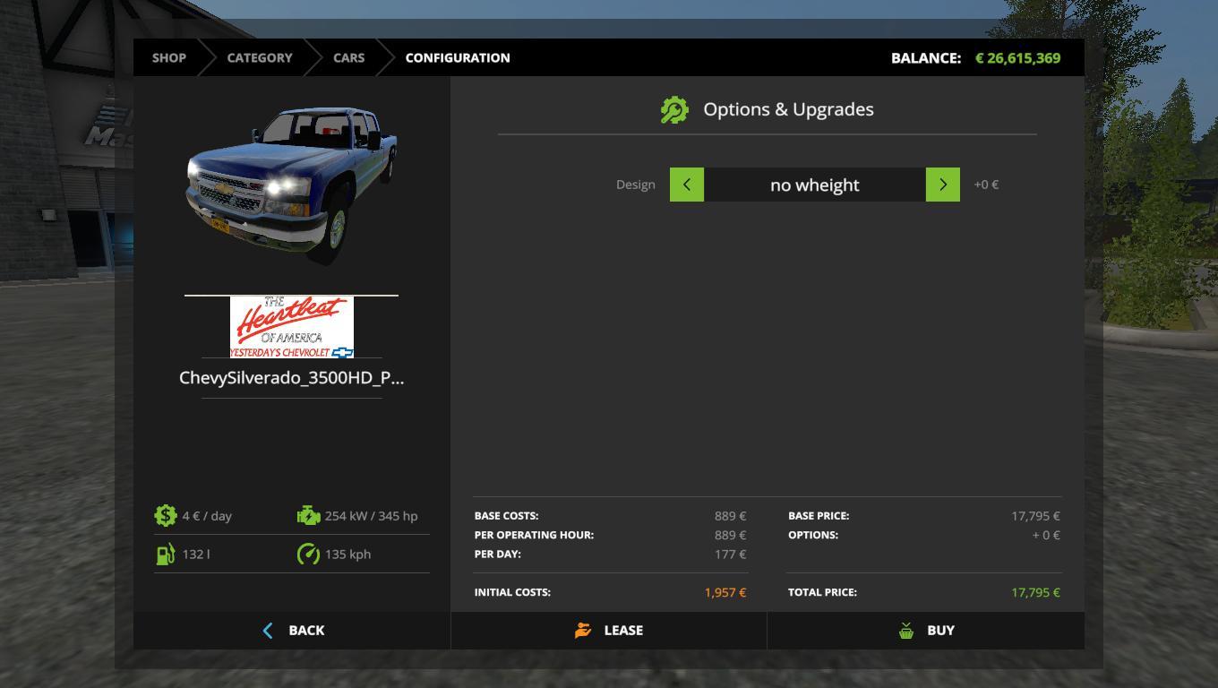Open the CATEGORY breadcrumb
The width and height of the screenshot is (1218, 688).
point(259,57)
